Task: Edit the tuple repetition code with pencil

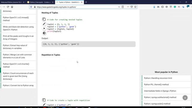Action: pos(44,105)
